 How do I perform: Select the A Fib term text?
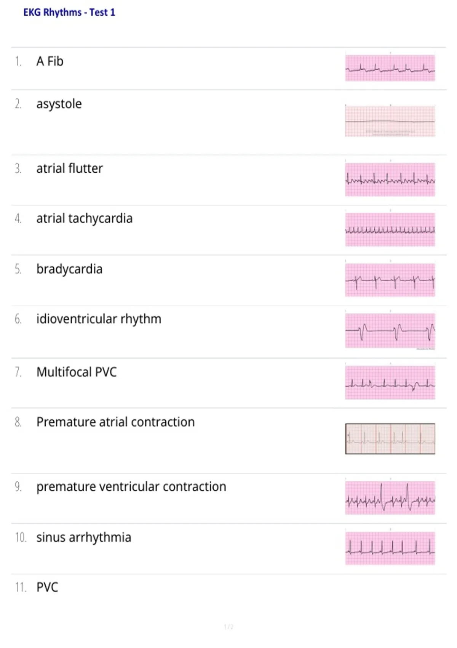click(x=50, y=61)
